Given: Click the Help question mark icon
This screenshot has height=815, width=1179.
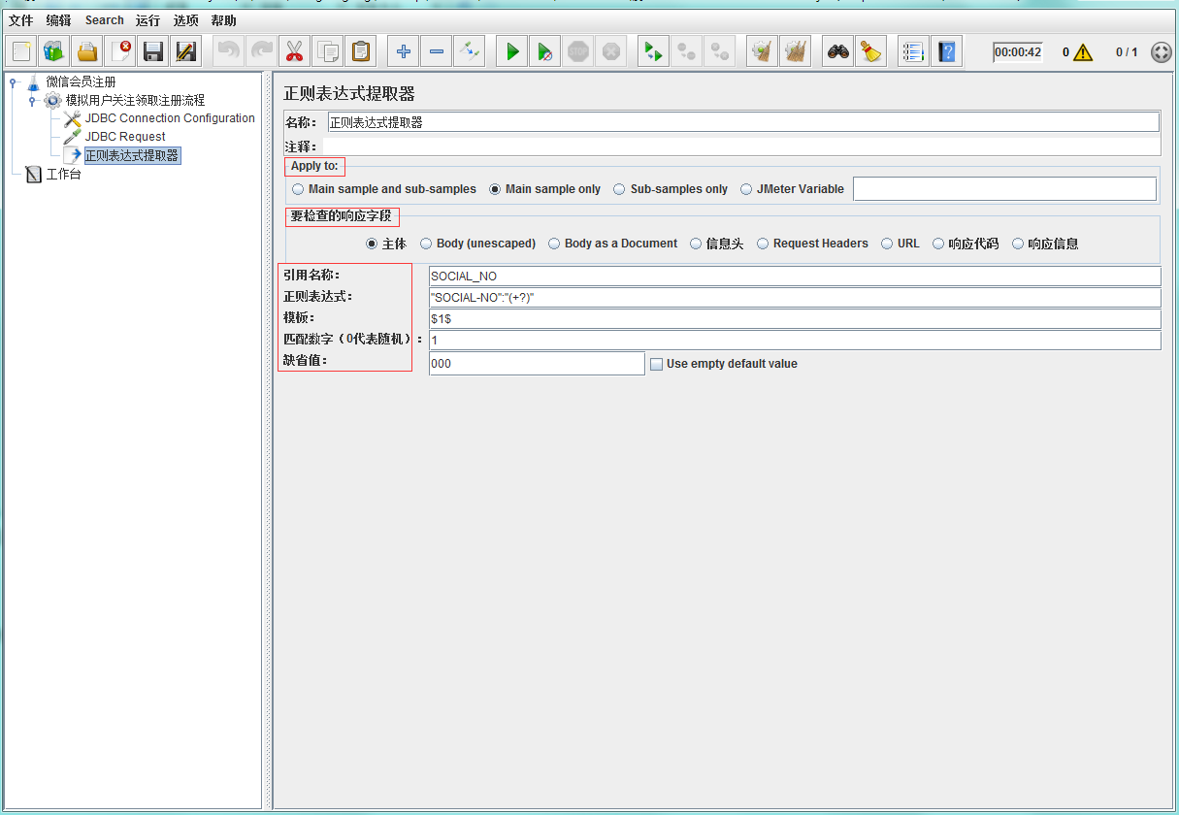Looking at the screenshot, I should pos(947,51).
